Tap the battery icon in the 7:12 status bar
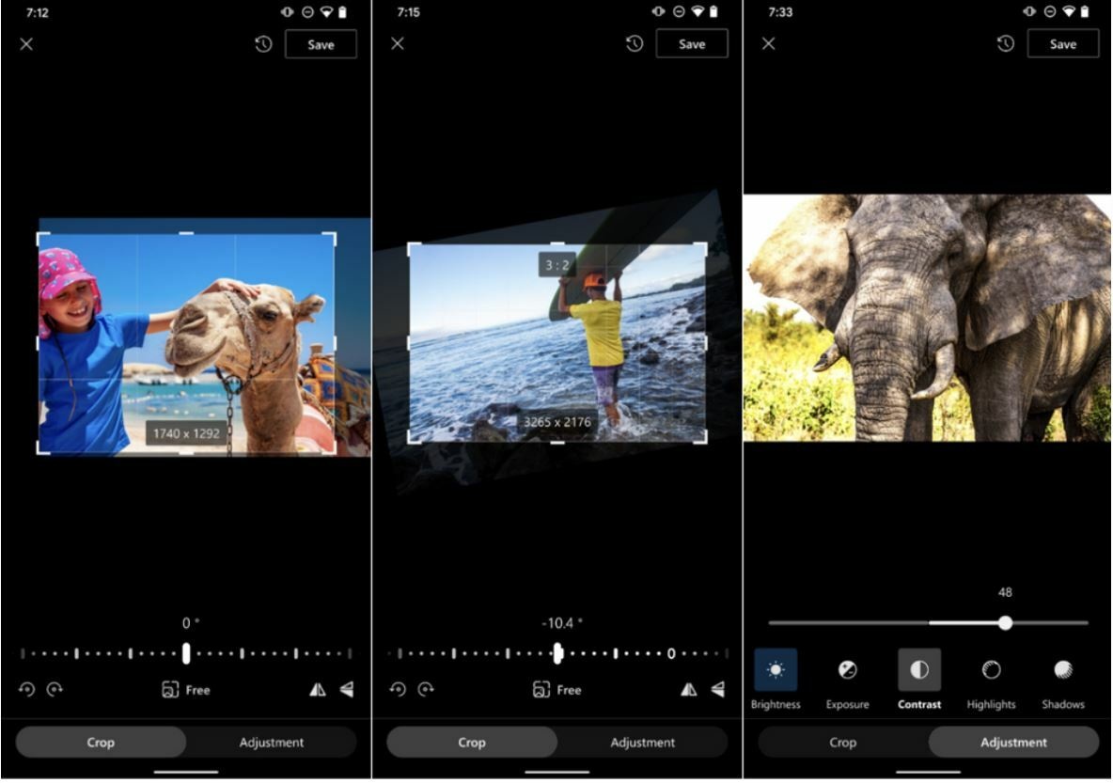Image resolution: width=1113 pixels, height=783 pixels. click(x=343, y=12)
